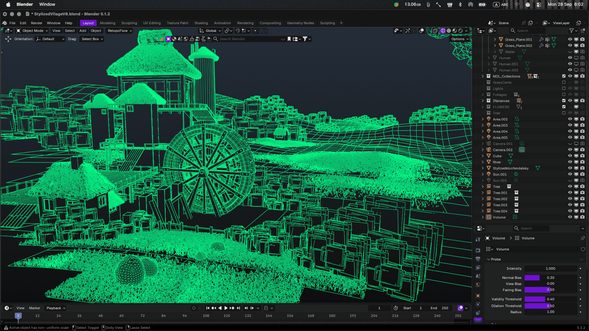
Task: Open the timeline Marker menu
Action: (x=35, y=308)
